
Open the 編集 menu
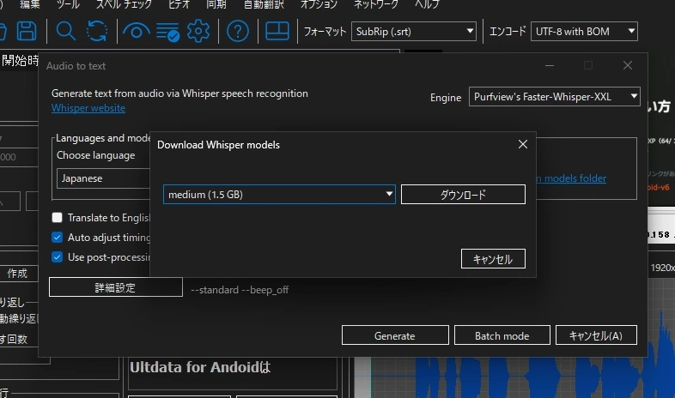[30, 4]
